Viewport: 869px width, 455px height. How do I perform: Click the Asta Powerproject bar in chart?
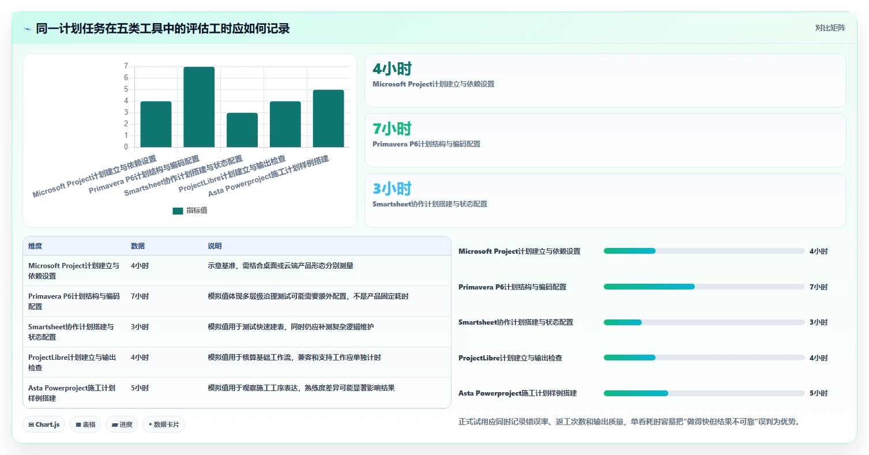pos(329,118)
